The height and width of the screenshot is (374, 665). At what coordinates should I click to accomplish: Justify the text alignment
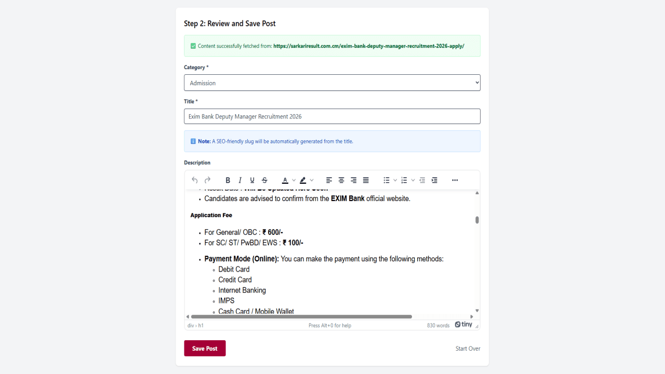(x=366, y=180)
